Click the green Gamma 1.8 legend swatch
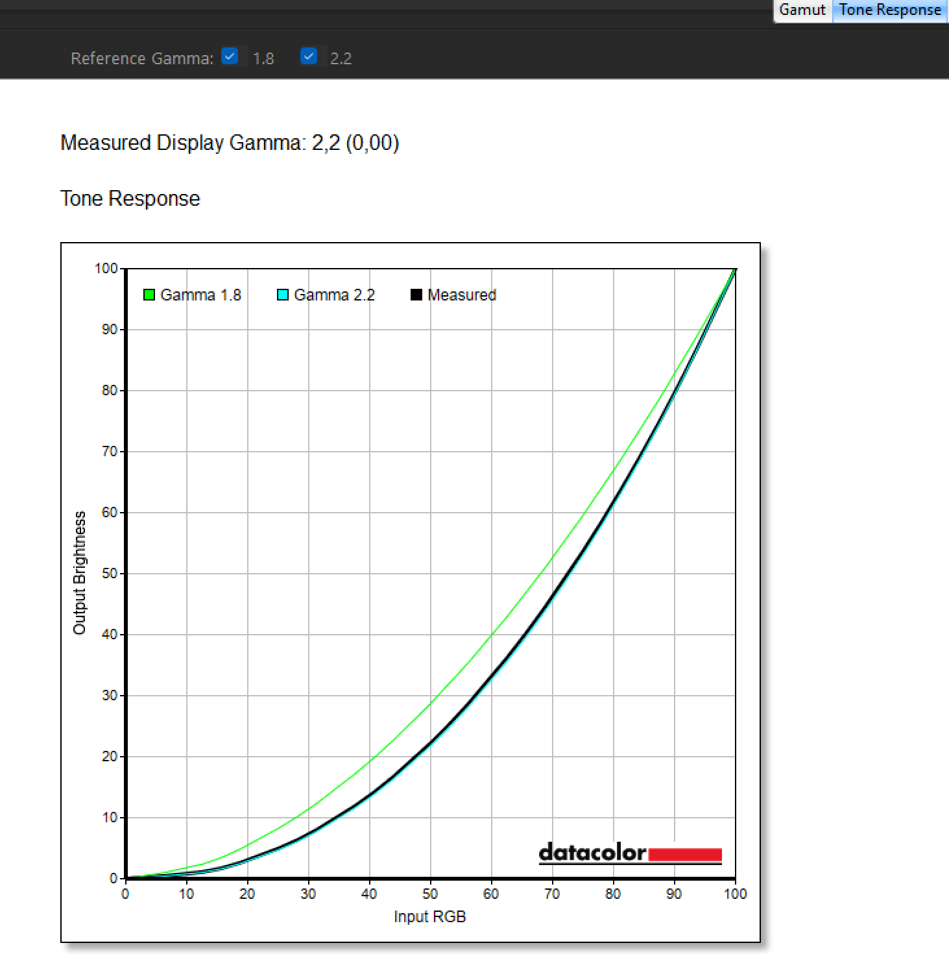949x954 pixels. point(149,295)
